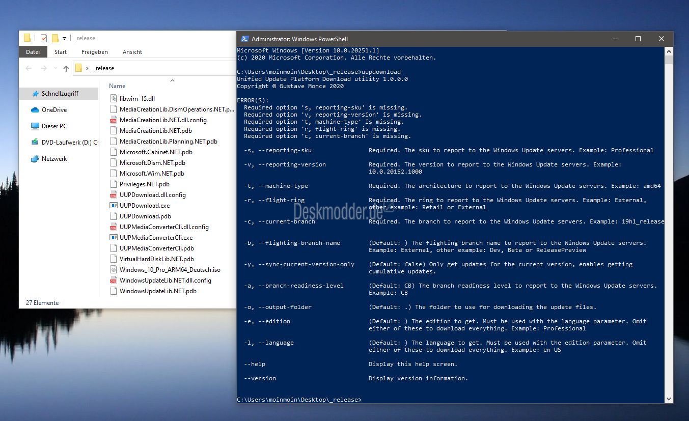Click PowerShell scrollbar up arrow
The height and width of the screenshot is (421, 689).
point(669,51)
